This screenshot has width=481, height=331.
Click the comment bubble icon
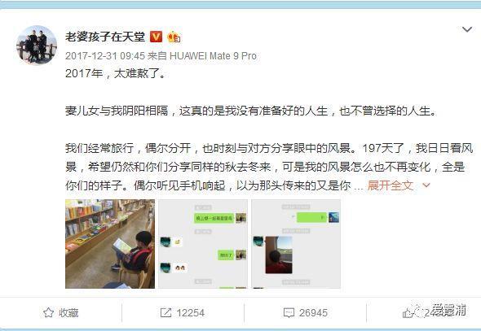(x=289, y=313)
